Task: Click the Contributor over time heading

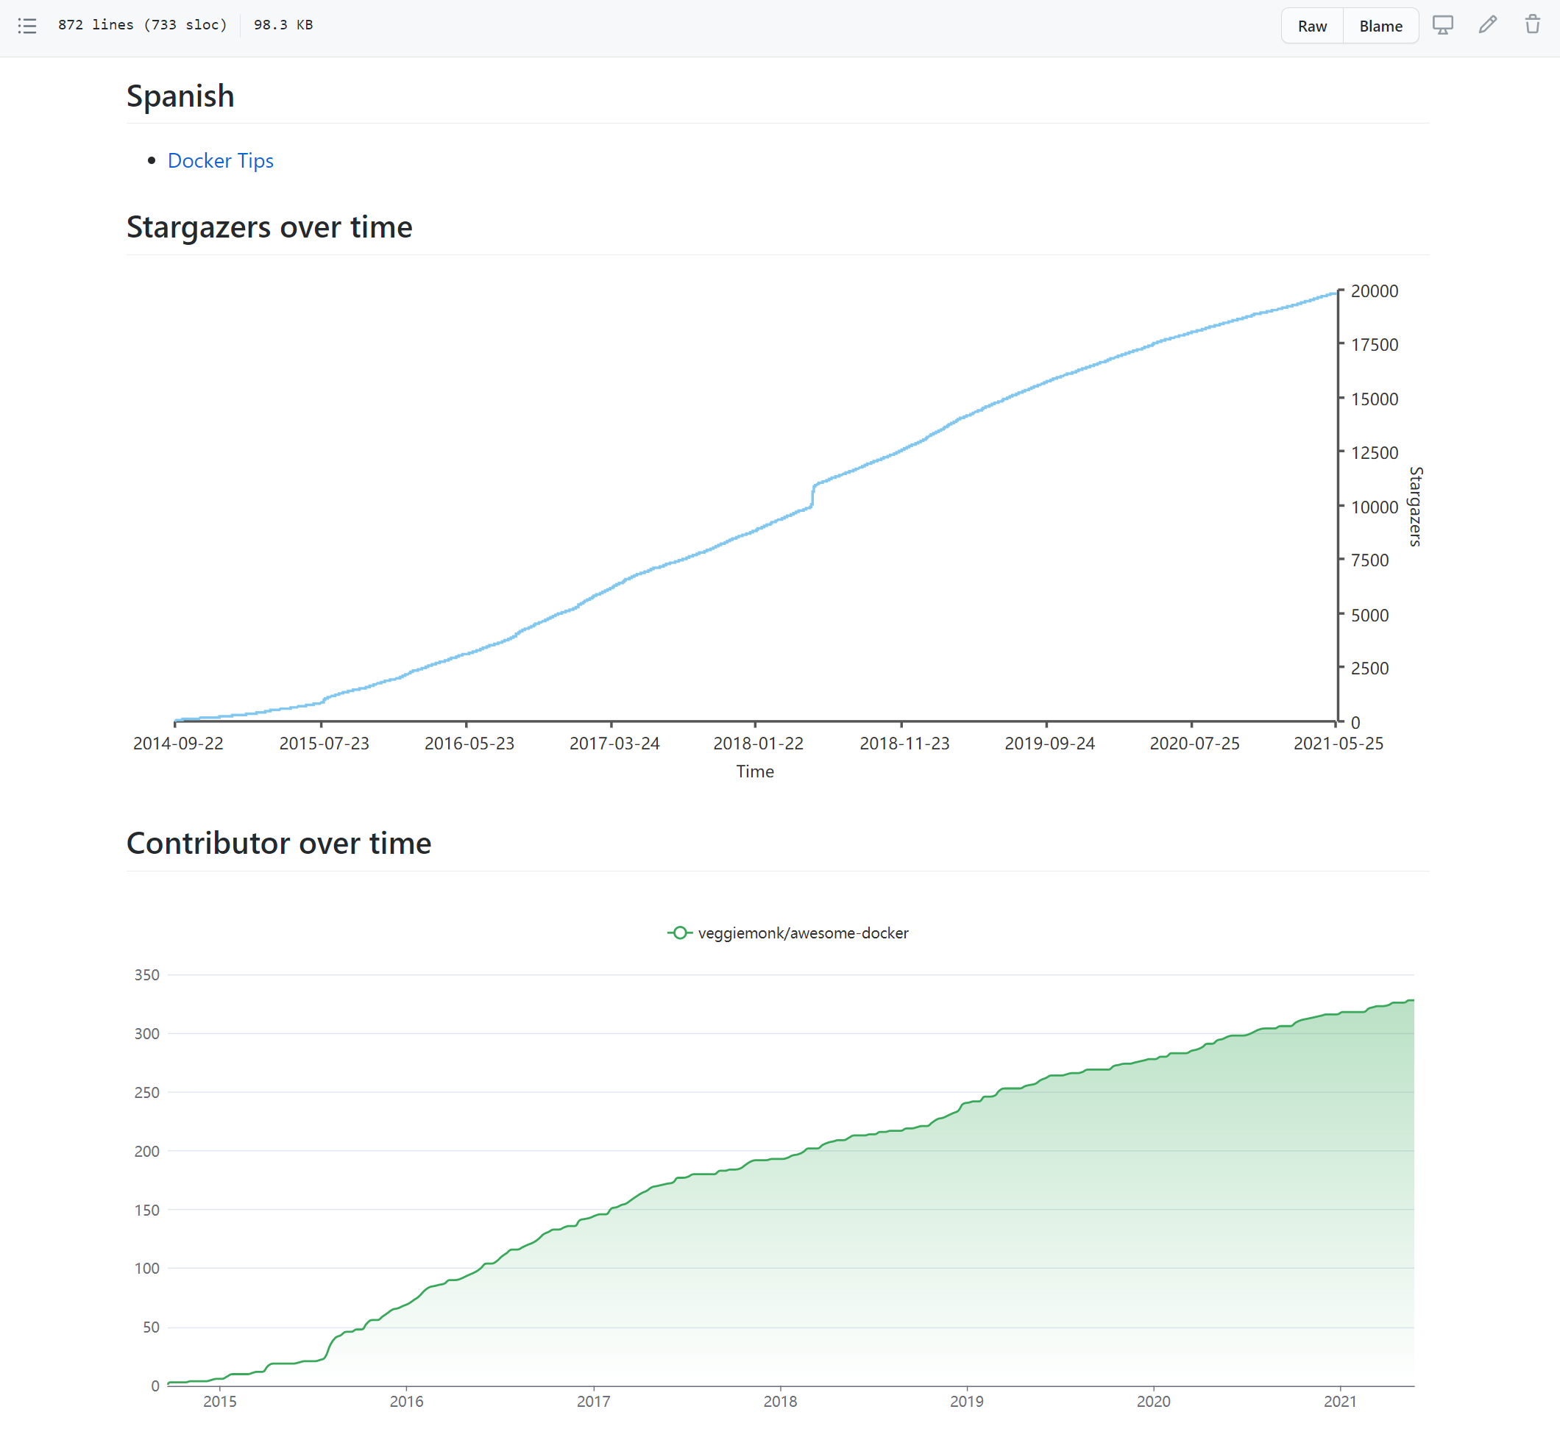Action: pos(279,843)
